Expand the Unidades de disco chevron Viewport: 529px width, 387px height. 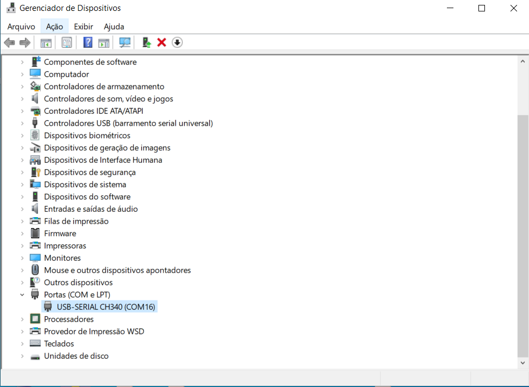point(22,357)
